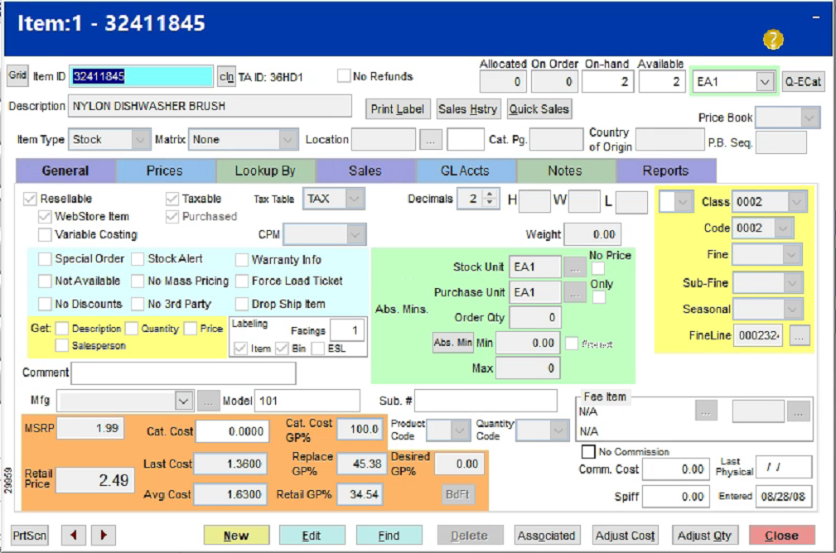Enable the No Refunds checkbox
This screenshot has width=836, height=553.
click(344, 76)
